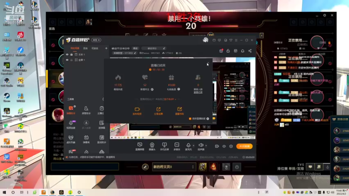349x196 pixels.
Task: Click the orange add-BUFF link in dialog
Action: point(170,99)
